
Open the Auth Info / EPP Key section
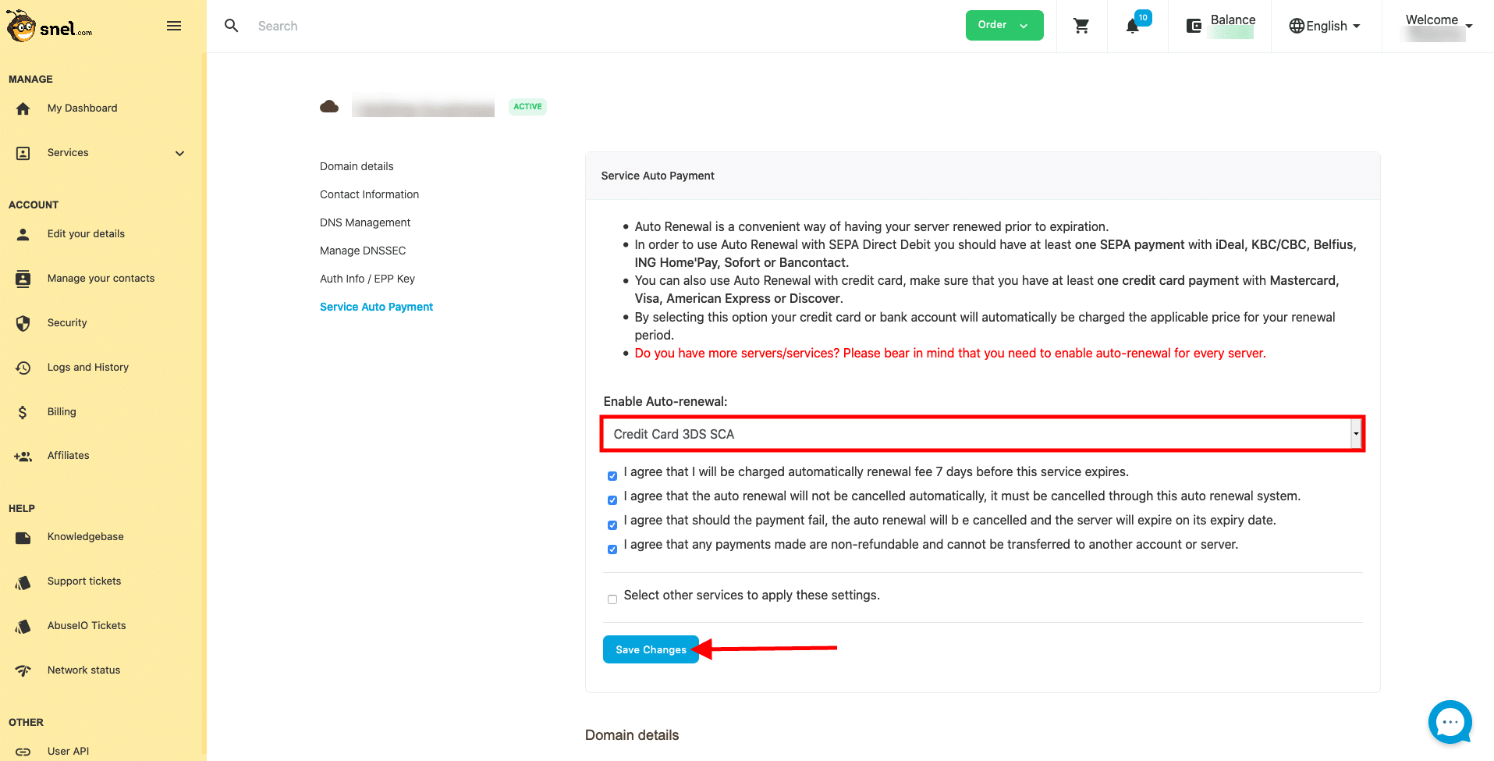pos(367,279)
